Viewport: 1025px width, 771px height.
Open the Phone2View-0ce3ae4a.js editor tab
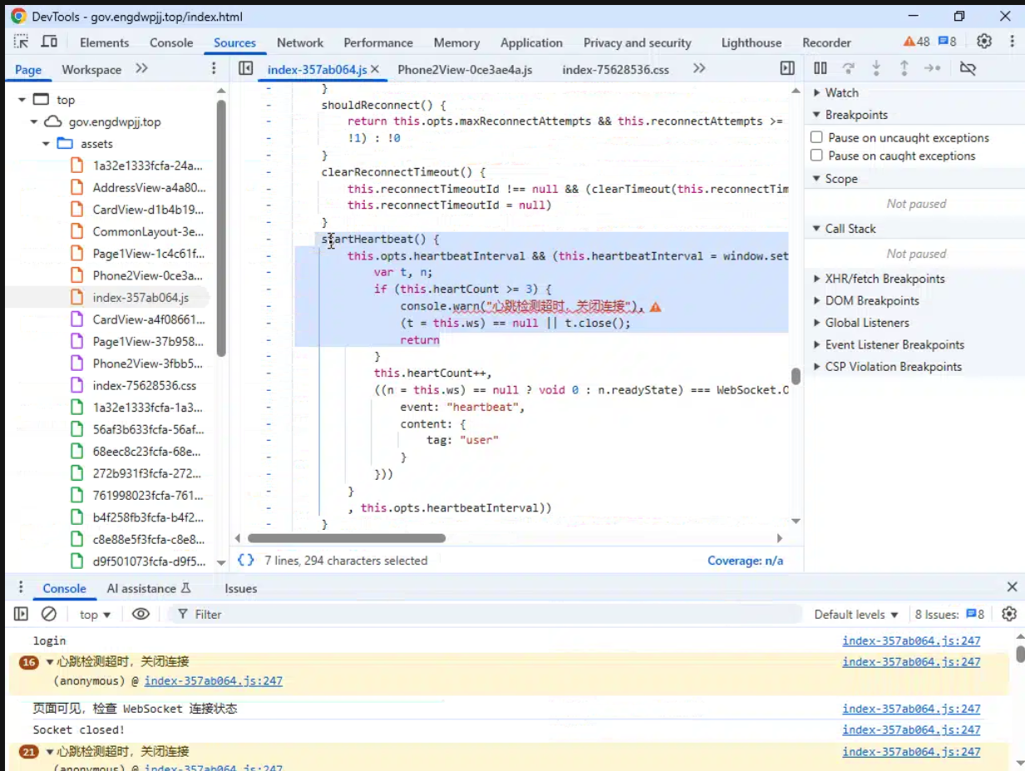[x=465, y=69]
